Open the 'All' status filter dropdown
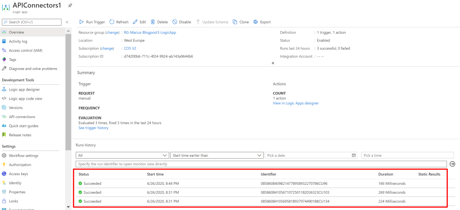This screenshot has height=210, width=460. coord(122,155)
